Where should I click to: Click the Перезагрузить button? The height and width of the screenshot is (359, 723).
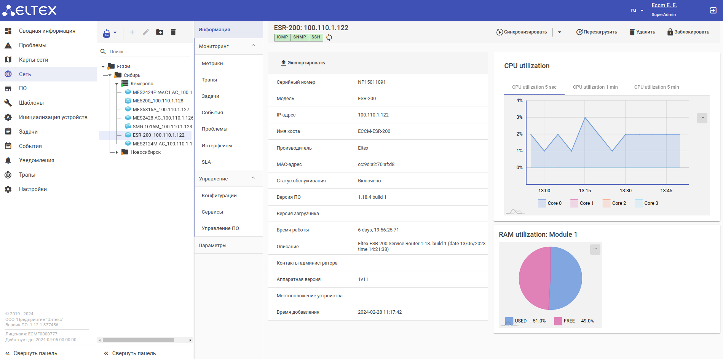(x=597, y=32)
